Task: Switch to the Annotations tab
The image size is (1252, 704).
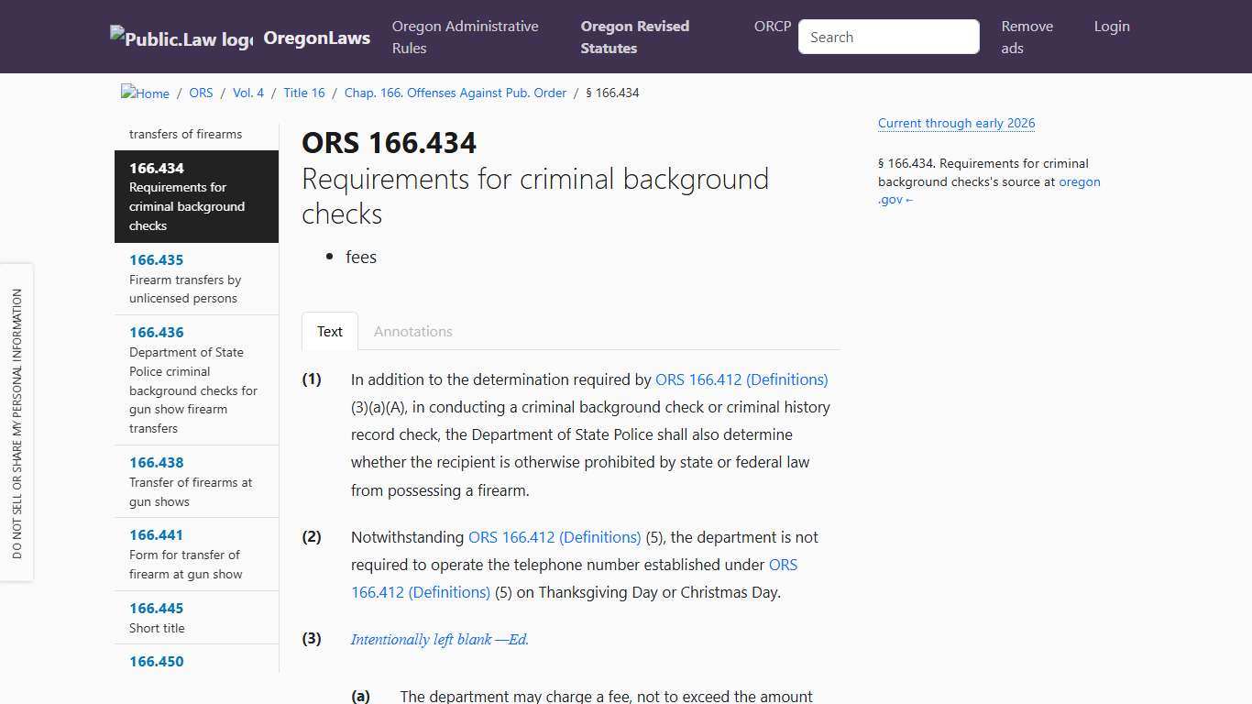Action: [412, 331]
